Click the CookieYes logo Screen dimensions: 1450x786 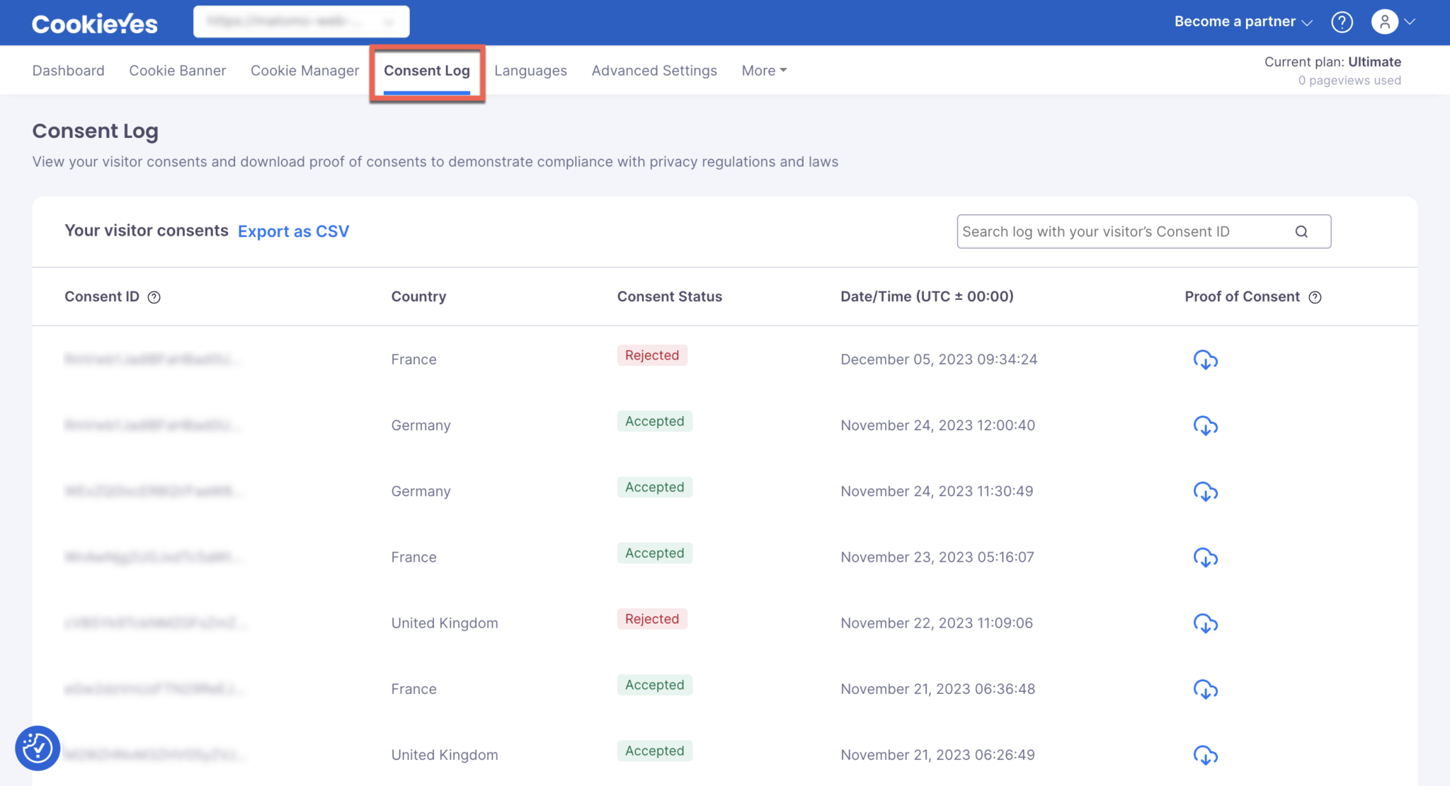94,23
